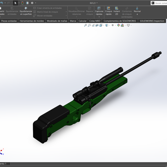Expand the View Orientation dropdown arrow
Image resolution: width=167 pixels, height=167 pixels.
click(104, 25)
